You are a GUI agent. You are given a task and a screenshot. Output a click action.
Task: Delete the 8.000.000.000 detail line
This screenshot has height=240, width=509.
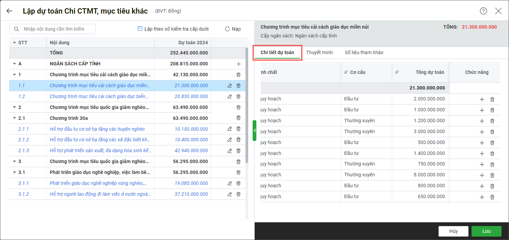tap(492, 175)
